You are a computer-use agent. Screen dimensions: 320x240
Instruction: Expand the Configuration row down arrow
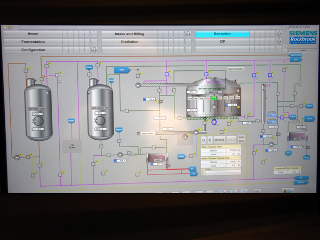click(x=94, y=50)
